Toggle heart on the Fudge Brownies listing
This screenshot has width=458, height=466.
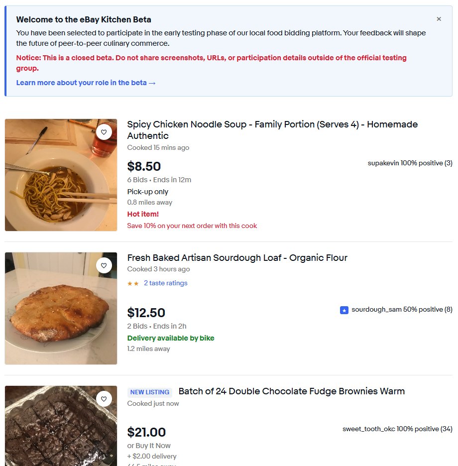(x=104, y=399)
